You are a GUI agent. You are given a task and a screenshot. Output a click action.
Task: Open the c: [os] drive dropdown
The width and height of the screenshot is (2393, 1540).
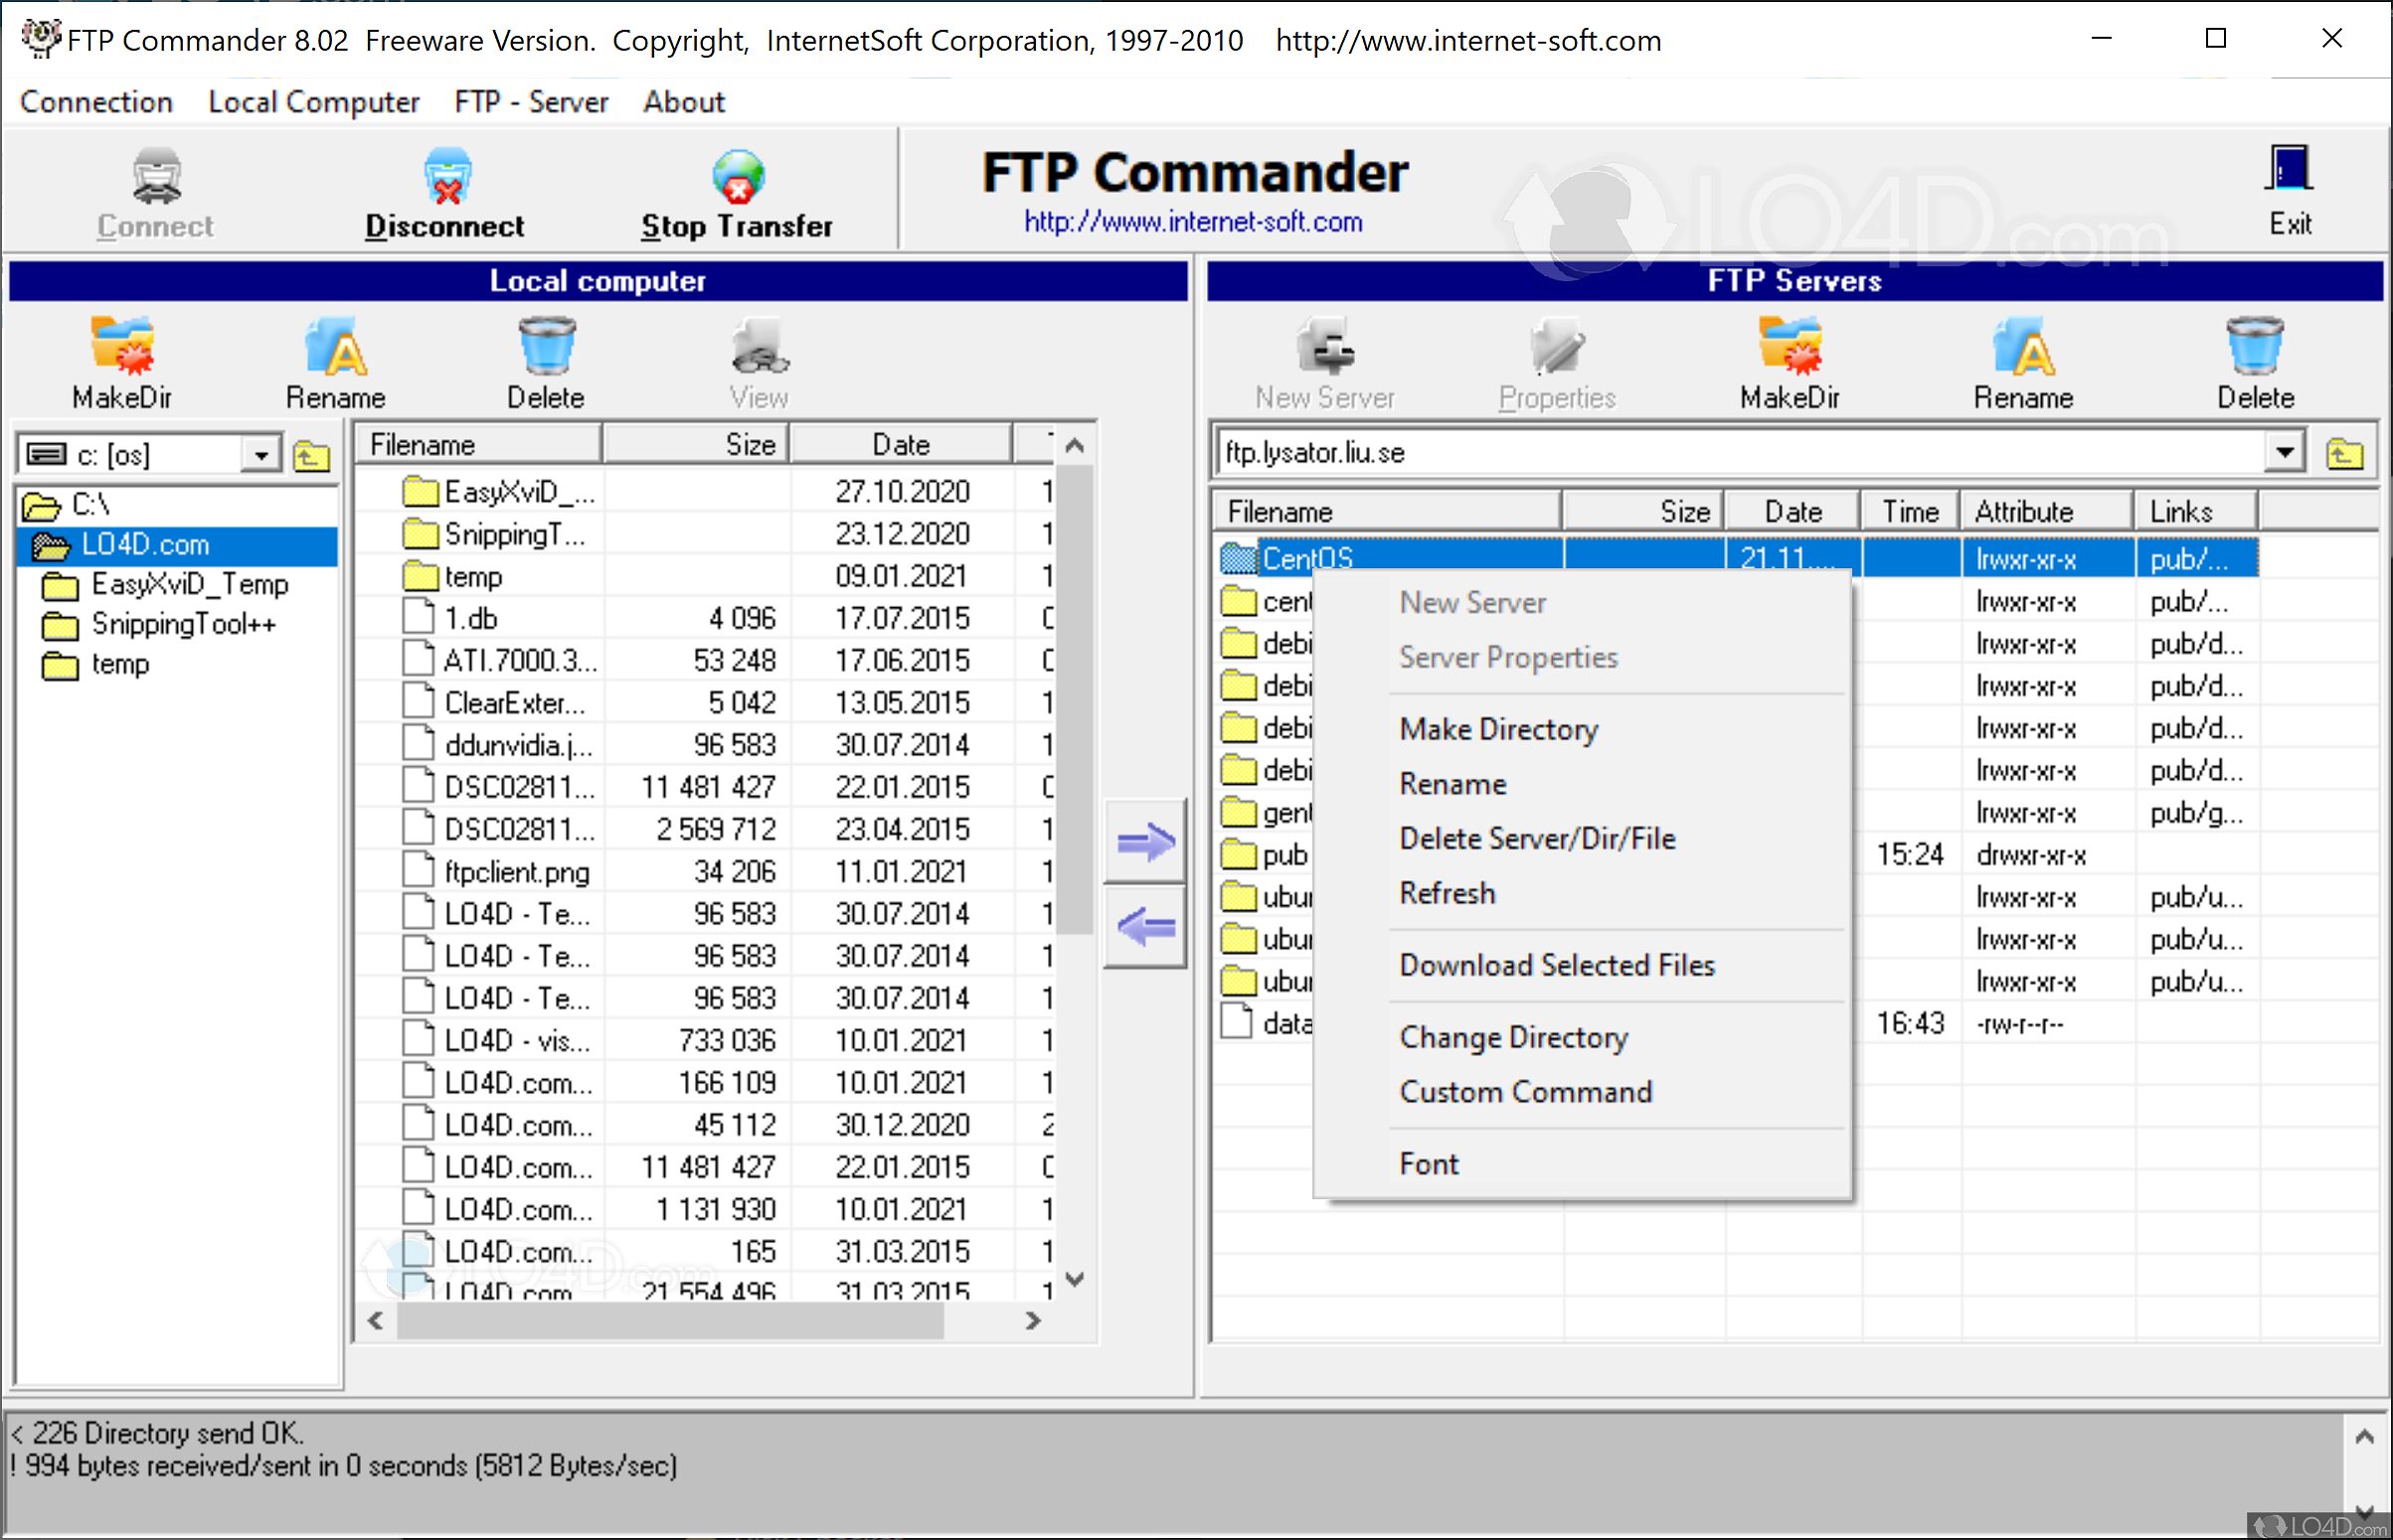coord(261,455)
